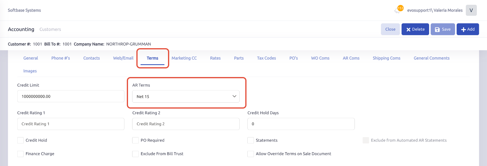Open the Contacts tab

click(x=91, y=58)
